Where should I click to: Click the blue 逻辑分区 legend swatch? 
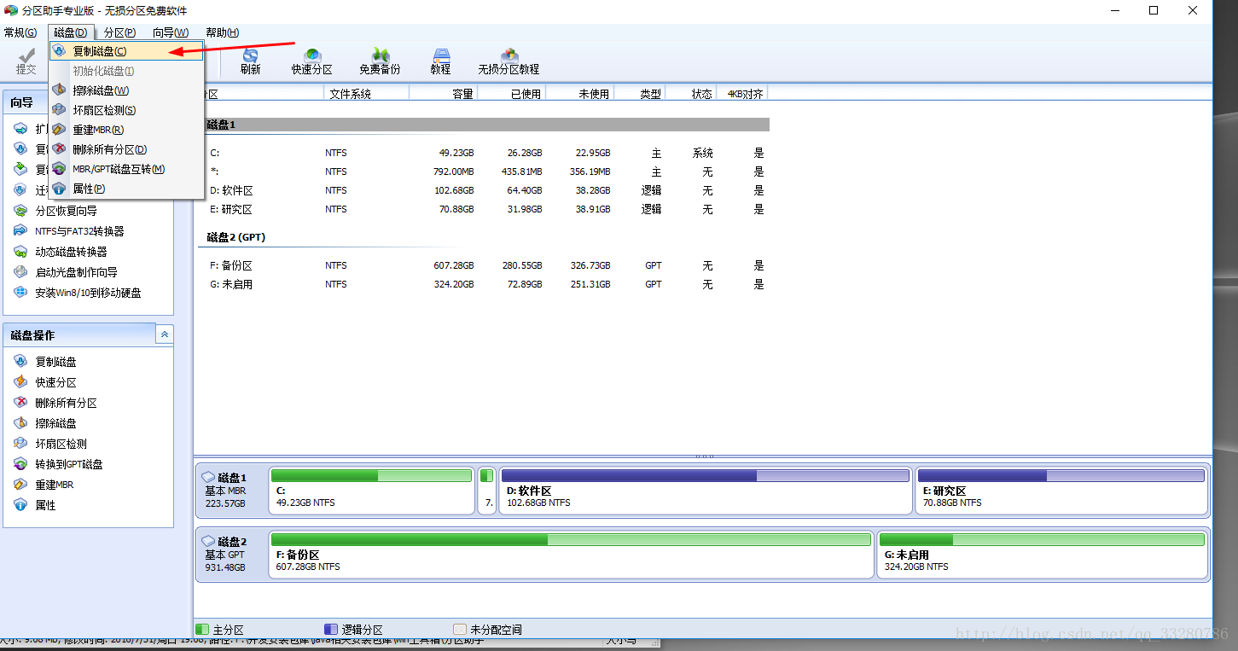(332, 630)
